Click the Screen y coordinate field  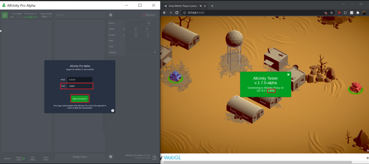tap(142, 35)
